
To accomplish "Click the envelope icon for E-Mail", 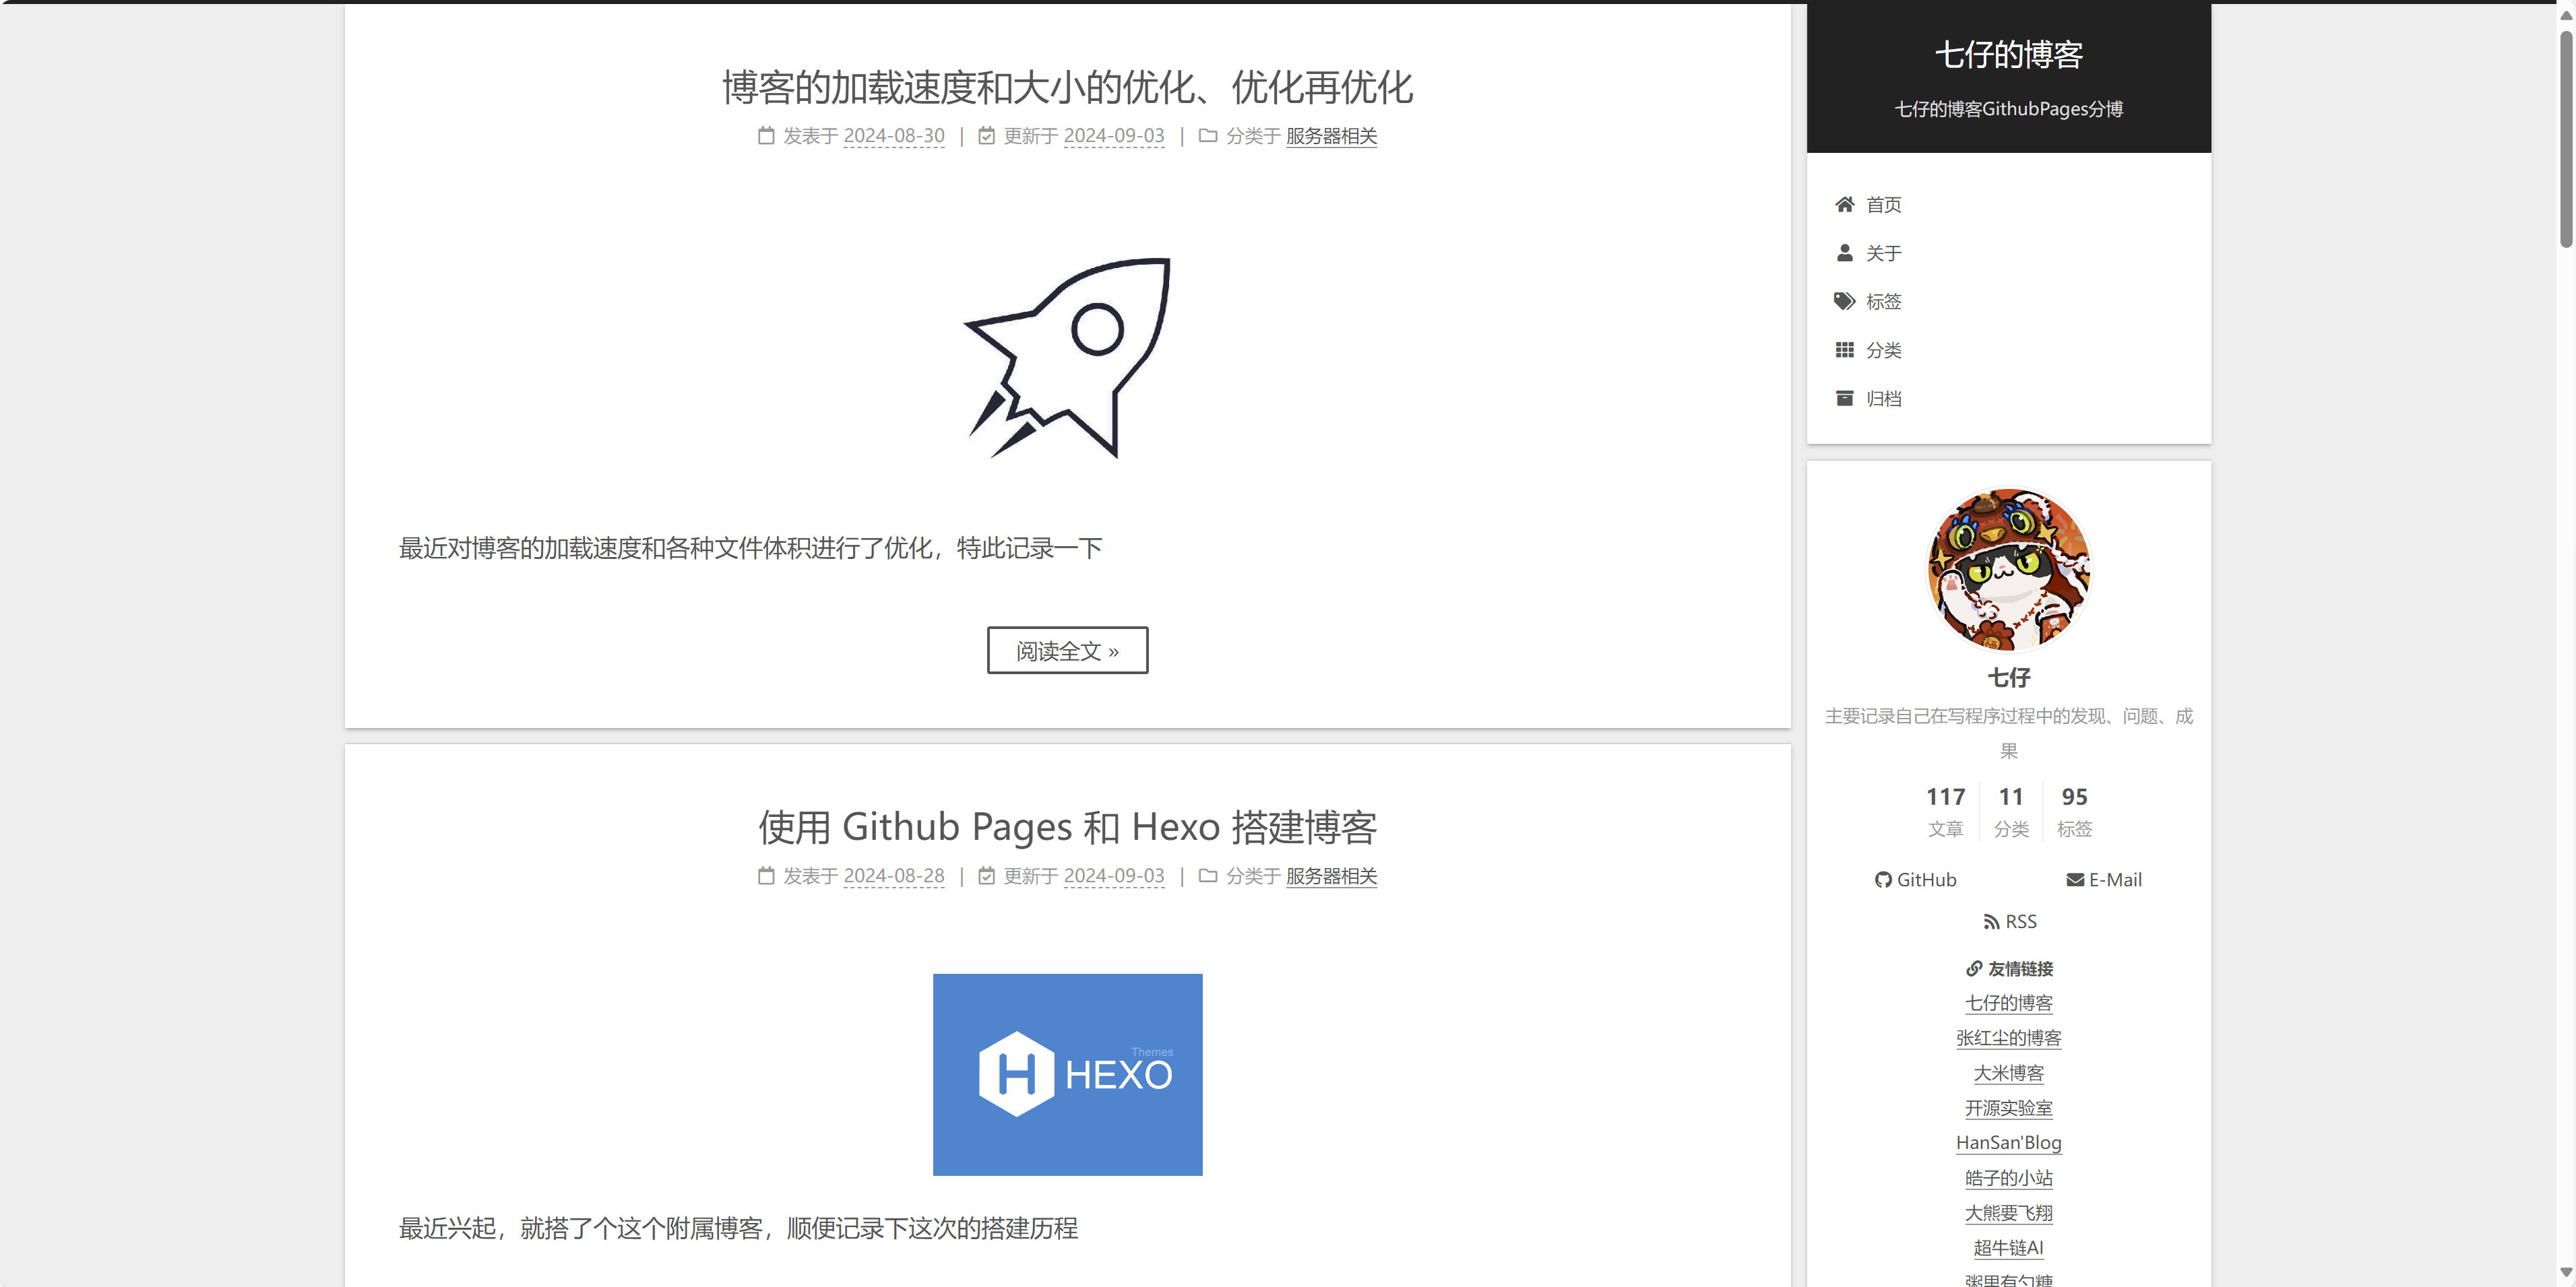I will point(2073,880).
